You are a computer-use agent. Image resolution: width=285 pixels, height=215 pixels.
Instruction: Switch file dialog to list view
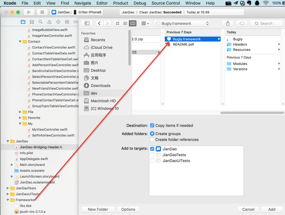(125, 23)
